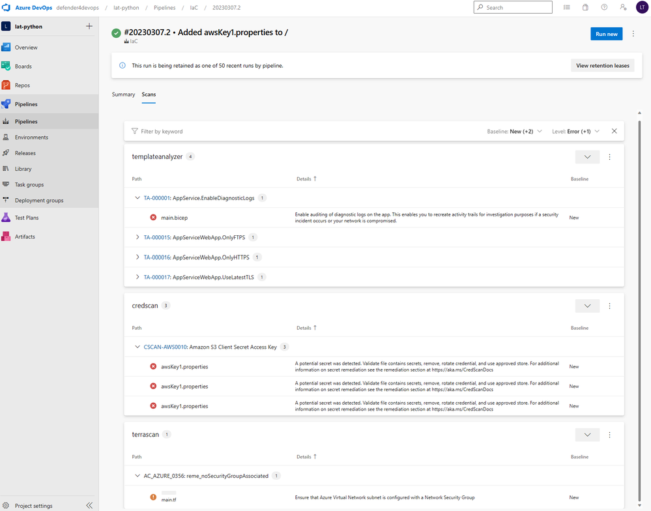Open the Boards icon in sidebar
The image size is (651, 511).
(x=6, y=66)
